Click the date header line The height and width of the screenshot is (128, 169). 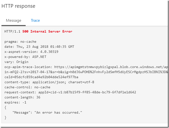39,47
